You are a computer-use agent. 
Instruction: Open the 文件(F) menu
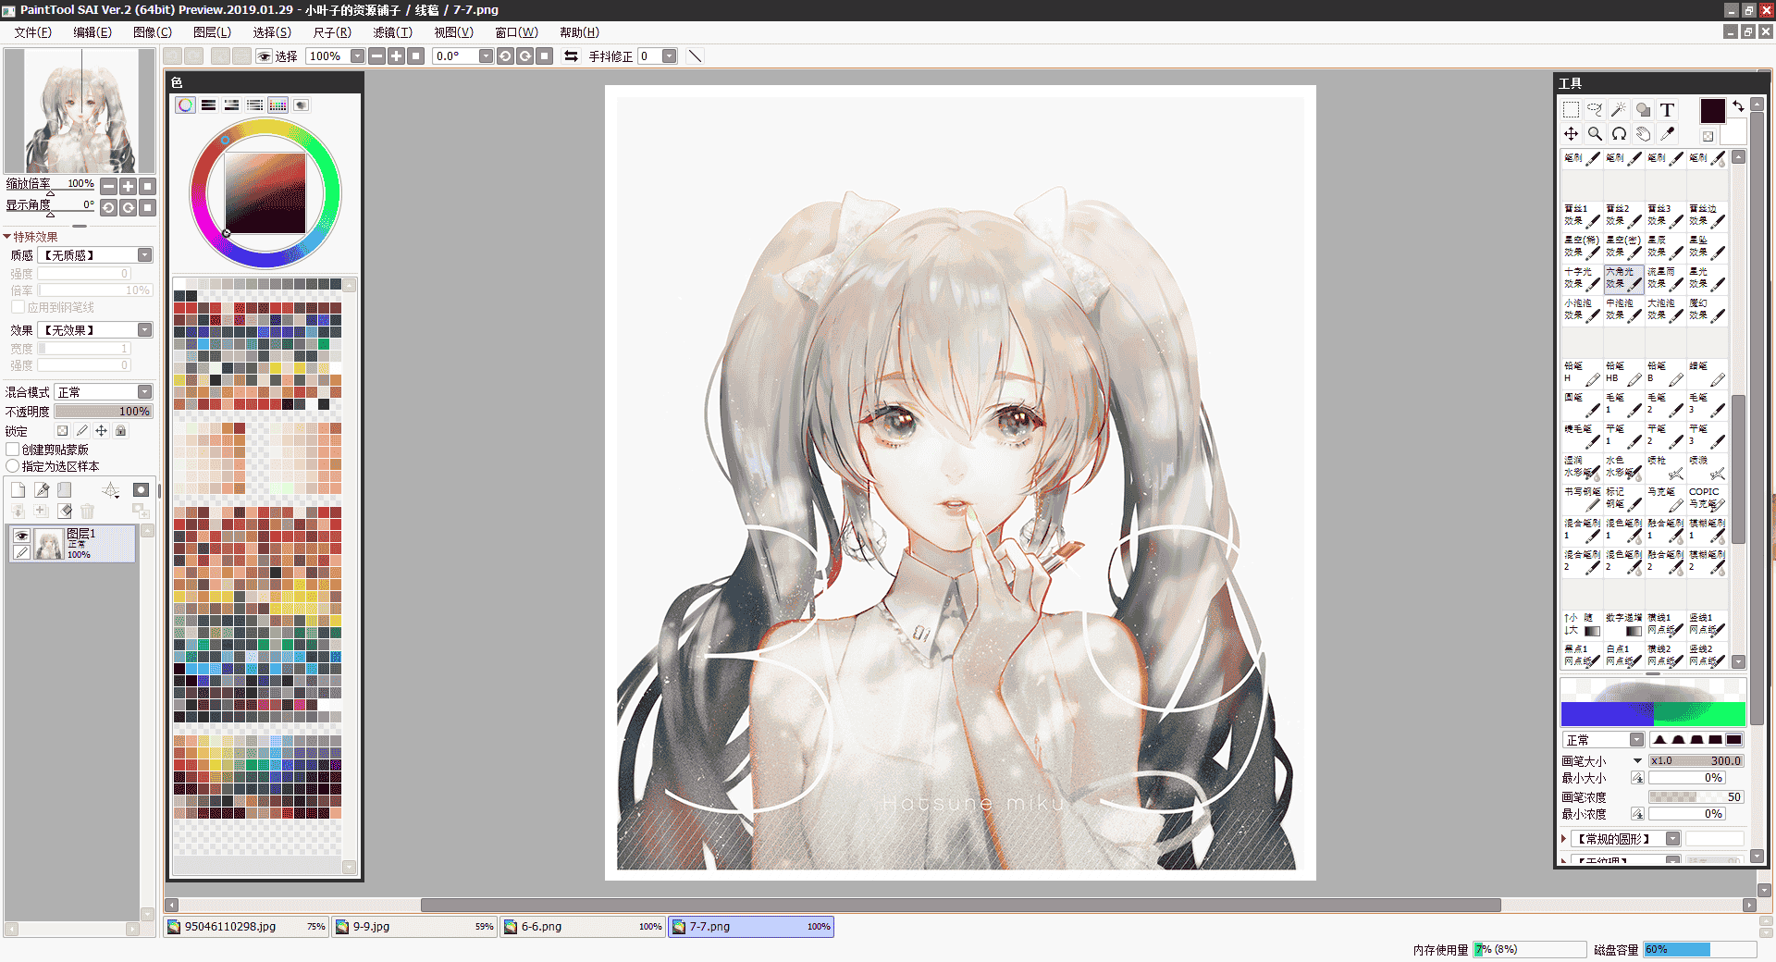click(x=32, y=32)
